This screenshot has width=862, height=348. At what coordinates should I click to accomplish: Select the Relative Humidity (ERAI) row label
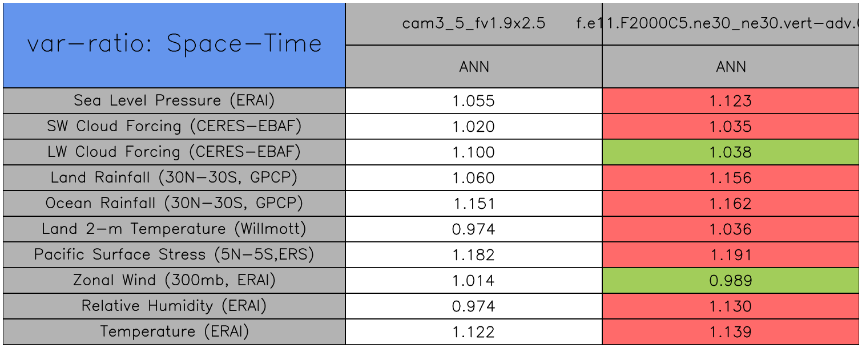click(x=174, y=306)
